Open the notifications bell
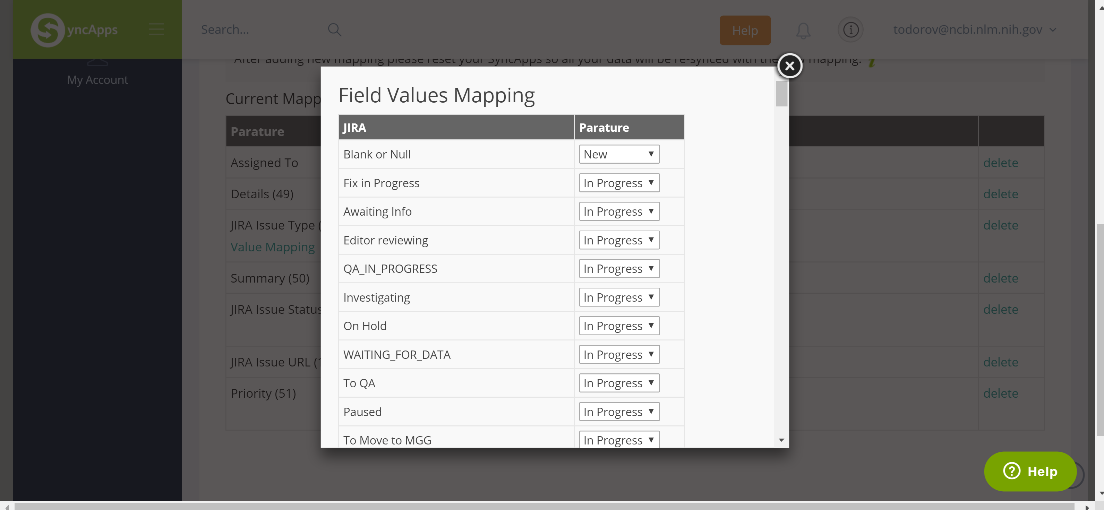The width and height of the screenshot is (1104, 510). 803,31
